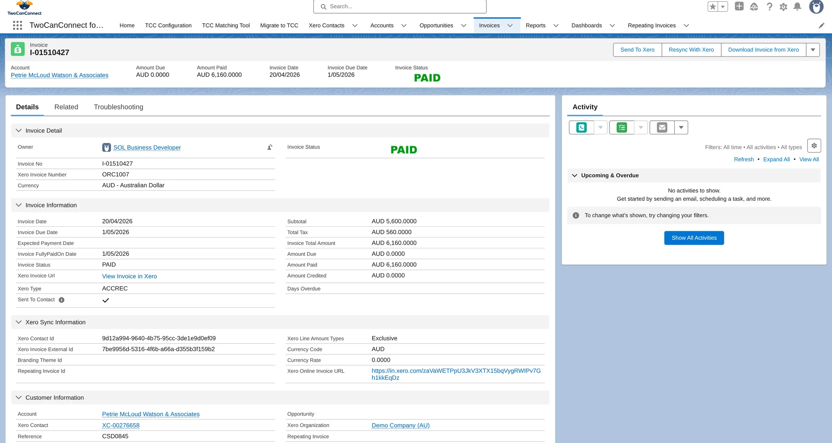Click the green Invoice record icon
Viewport: 832px width, 443px height.
click(x=17, y=49)
